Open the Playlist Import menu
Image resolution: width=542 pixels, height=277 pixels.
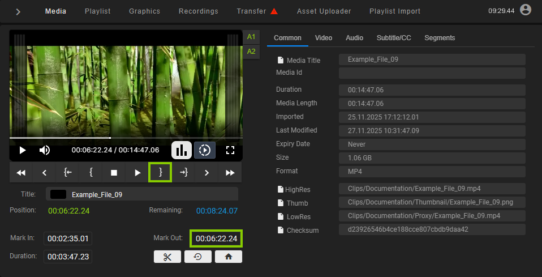(394, 11)
